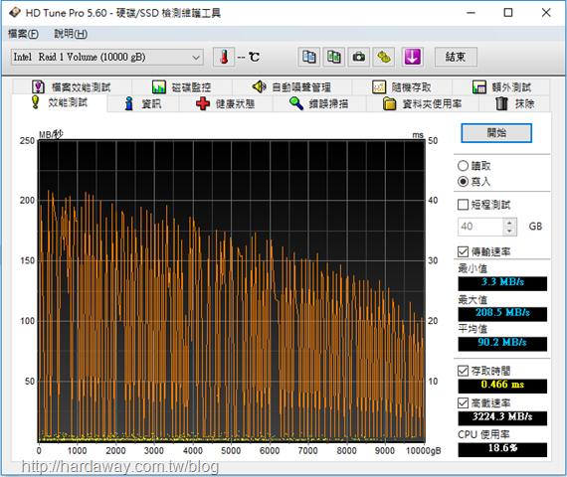This screenshot has width=567, height=477.
Task: Click the 開始 start button
Action: click(496, 133)
